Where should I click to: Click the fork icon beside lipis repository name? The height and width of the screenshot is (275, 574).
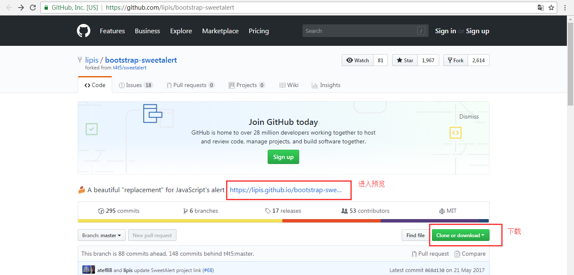click(80, 60)
